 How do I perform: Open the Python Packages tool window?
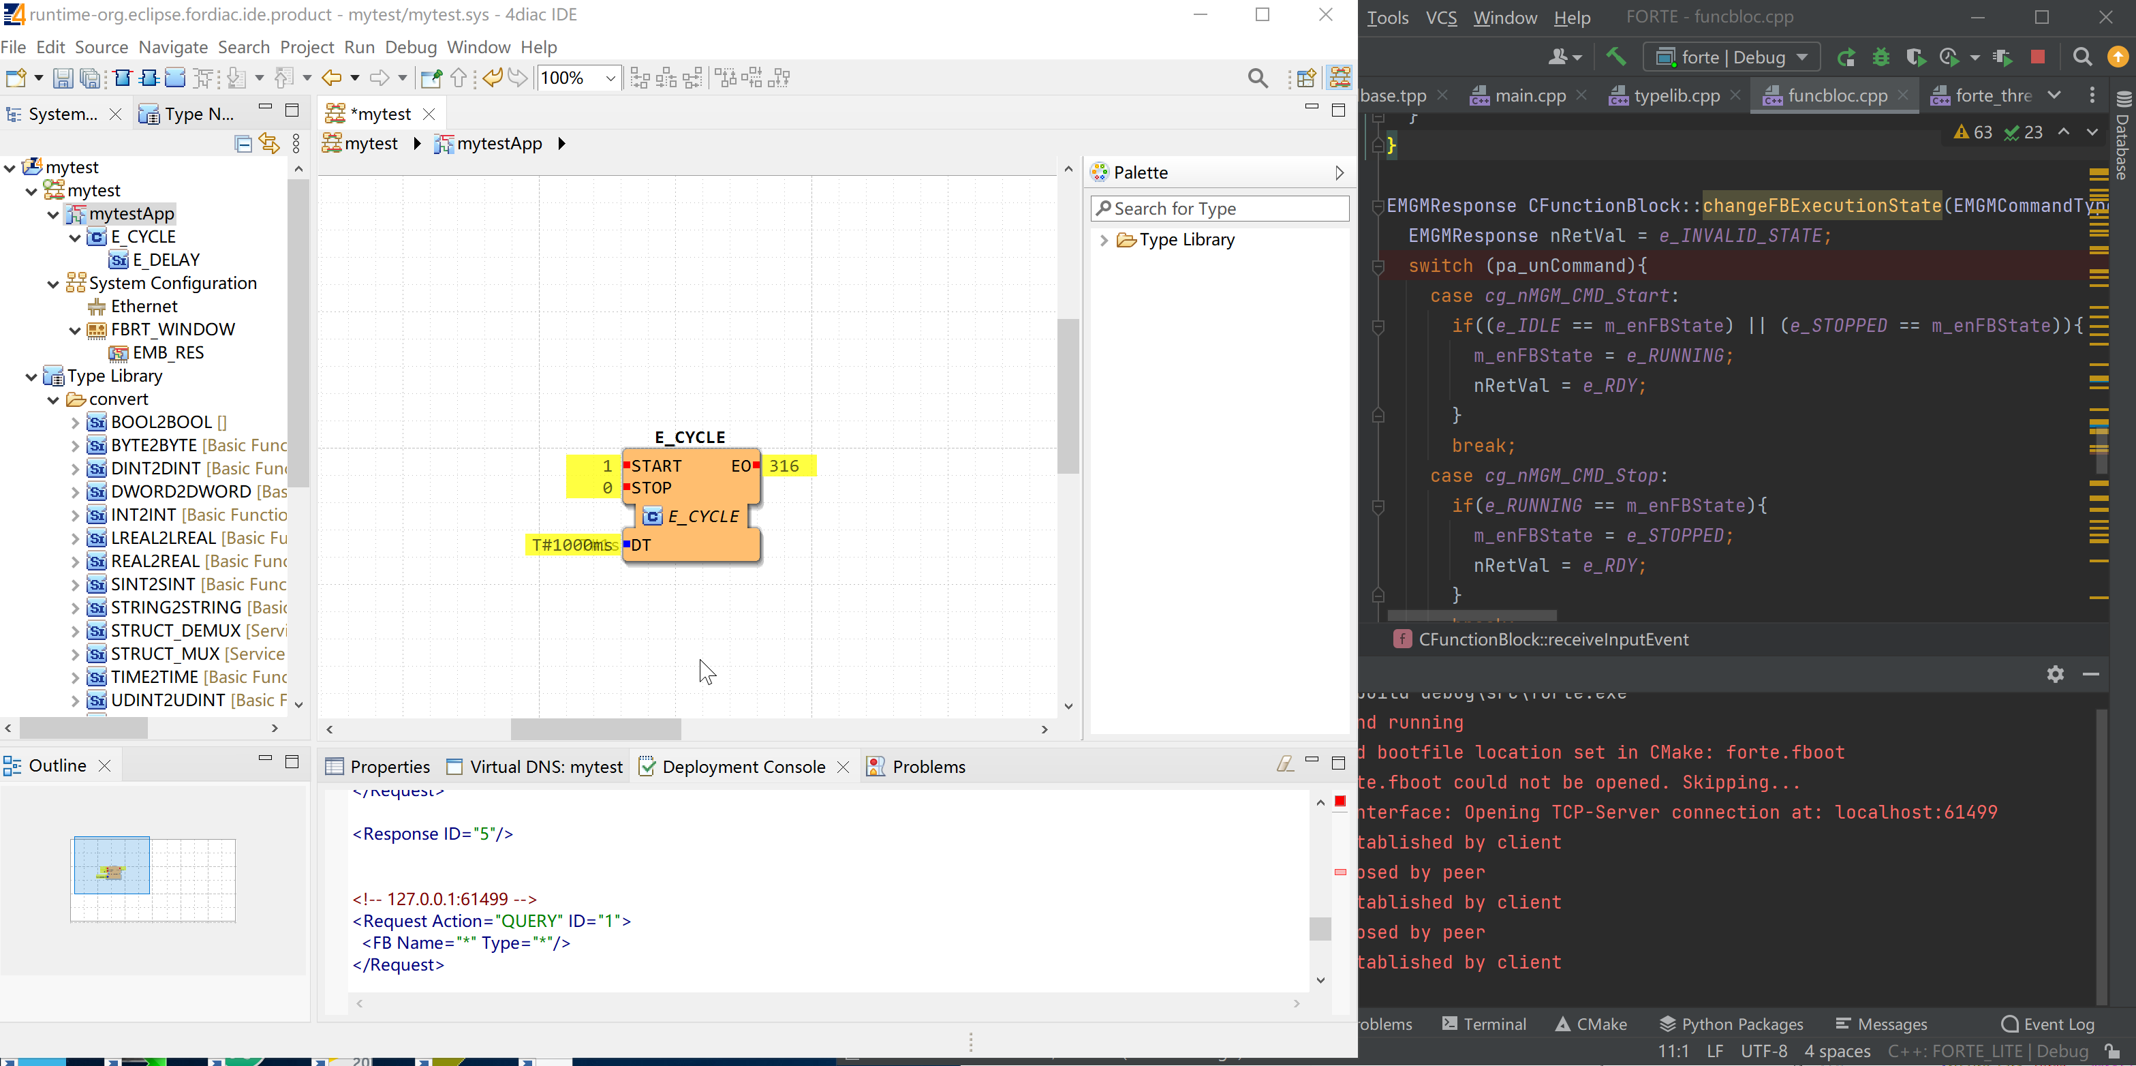[1730, 1024]
